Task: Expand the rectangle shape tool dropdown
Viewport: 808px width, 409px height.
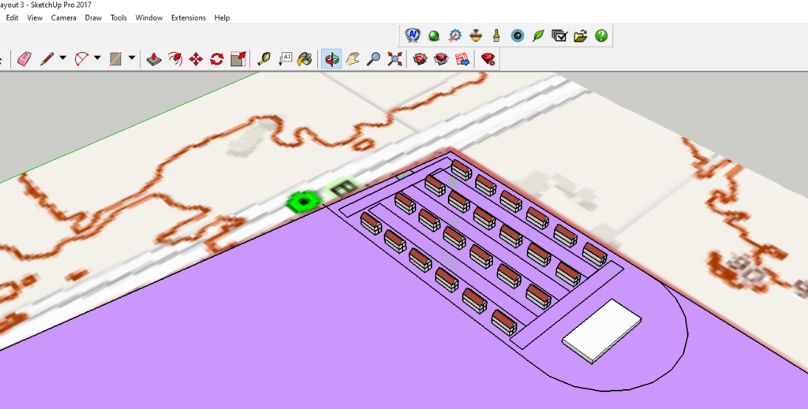Action: click(x=131, y=59)
